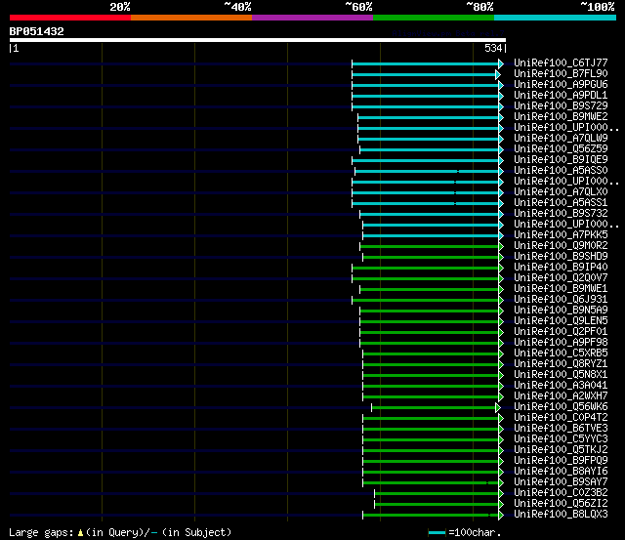Open hit UniRef100_A9PDL1
This screenshot has width=625, height=540.
[561, 96]
